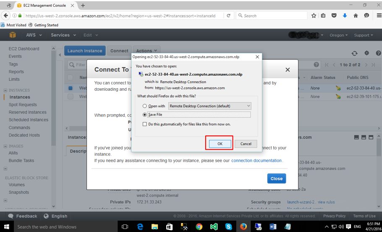Expand the AWS dropdown in the navbar
Screen dimensions: 382x232
(x=34, y=35)
